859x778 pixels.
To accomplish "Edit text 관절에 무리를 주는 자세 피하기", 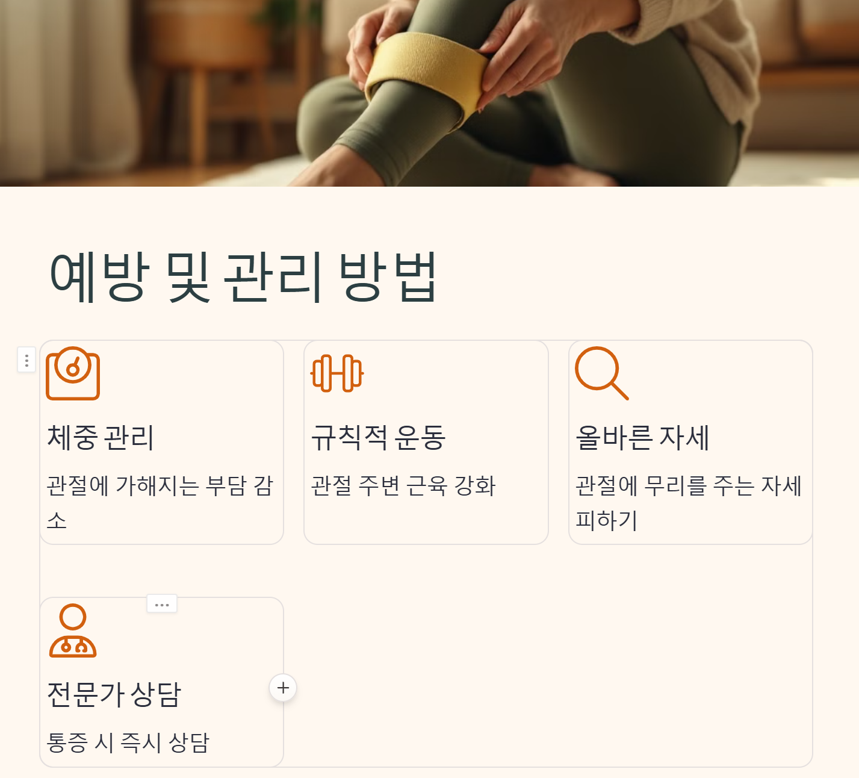I will click(x=689, y=503).
